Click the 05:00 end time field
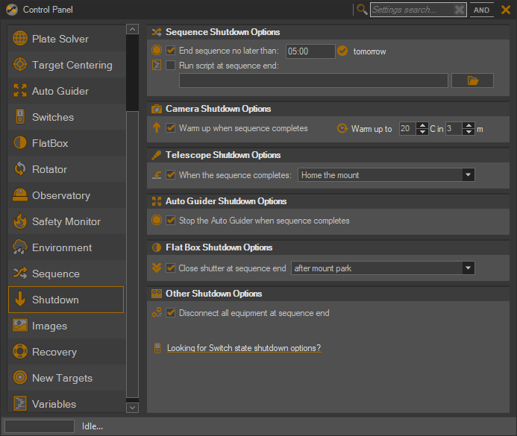 [x=310, y=51]
